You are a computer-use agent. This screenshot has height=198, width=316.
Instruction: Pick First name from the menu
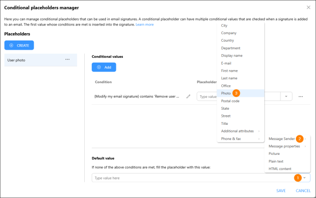pyautogui.click(x=240, y=71)
